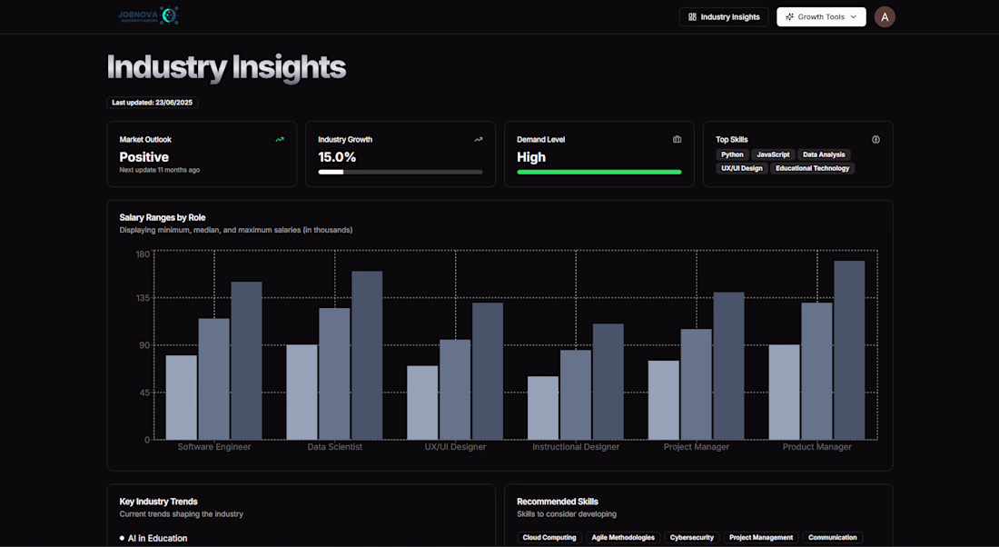
Task: Select the Cloud Computing skill badge
Action: coord(549,537)
